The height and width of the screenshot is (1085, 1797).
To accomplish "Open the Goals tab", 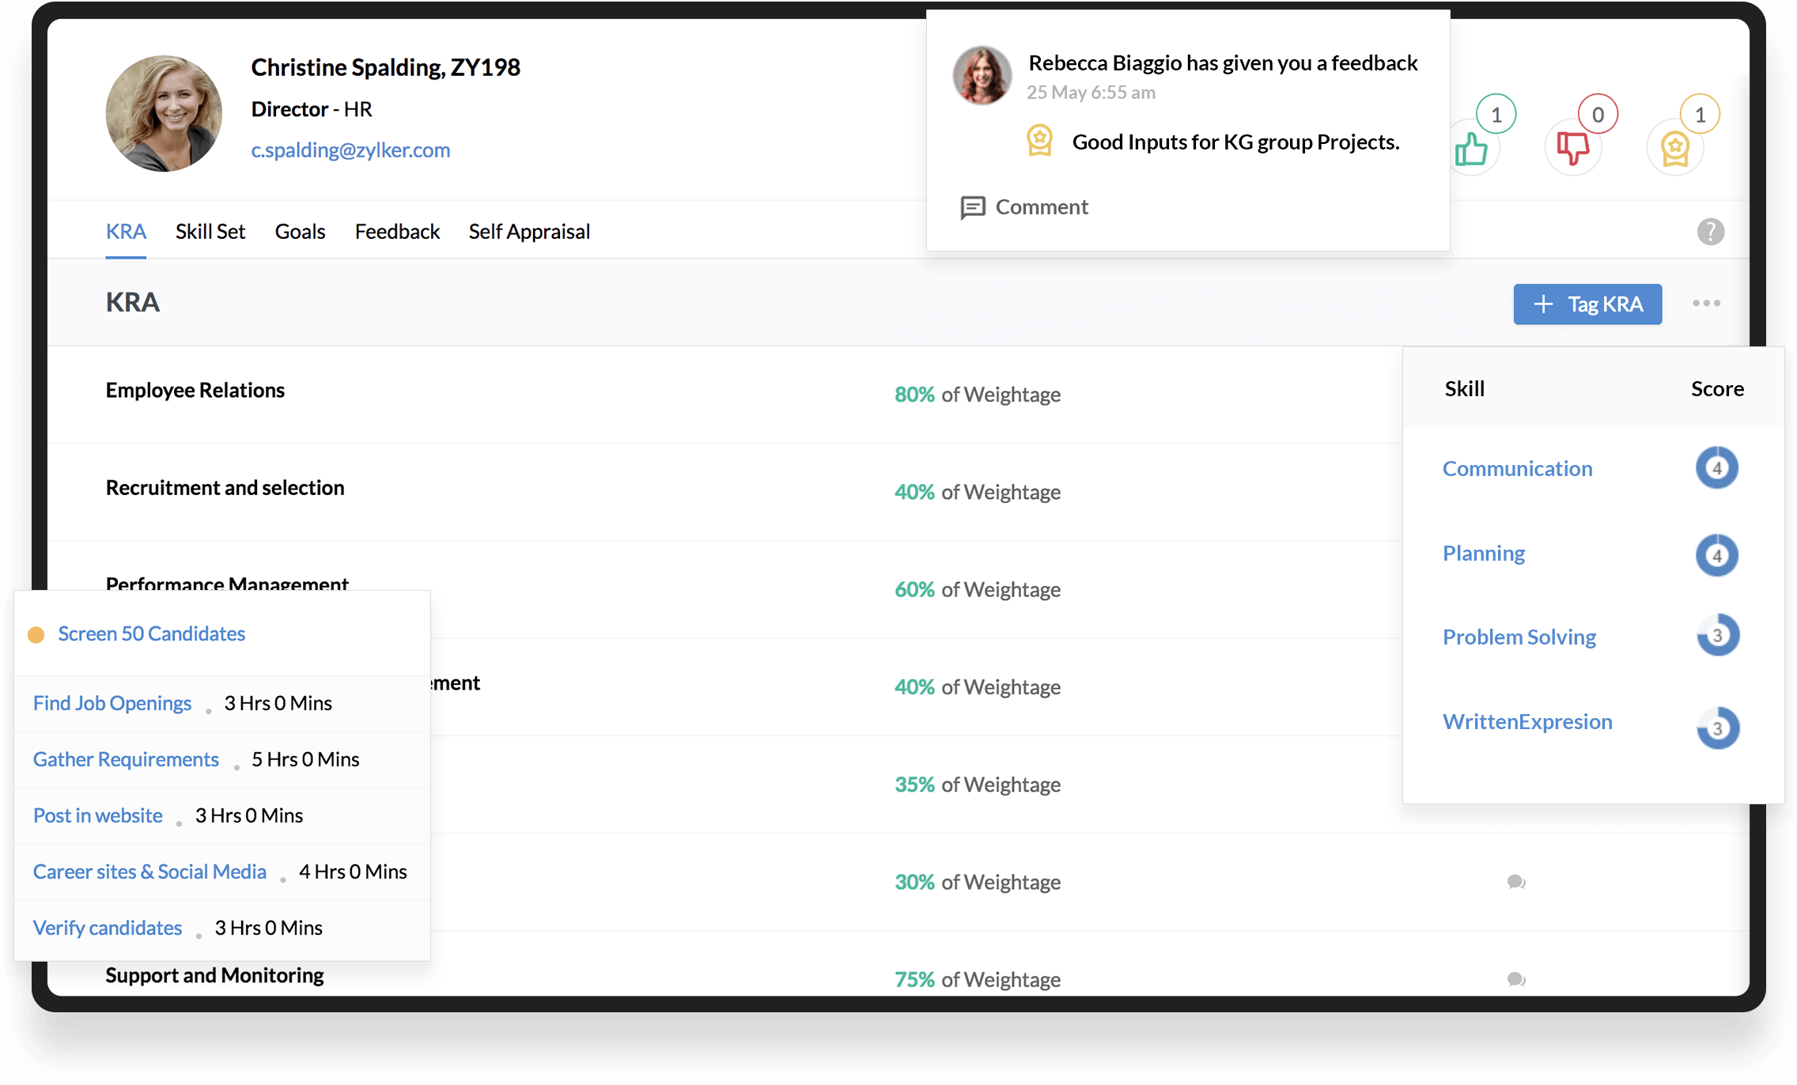I will [300, 232].
